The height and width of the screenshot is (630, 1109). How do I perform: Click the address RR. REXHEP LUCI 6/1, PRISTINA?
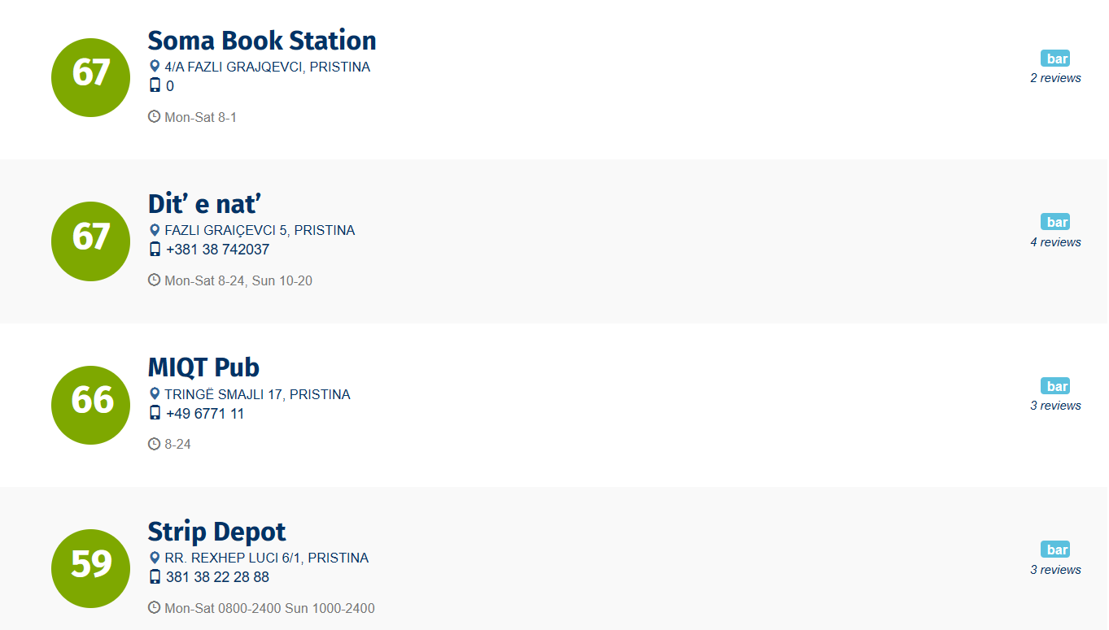pyautogui.click(x=266, y=558)
